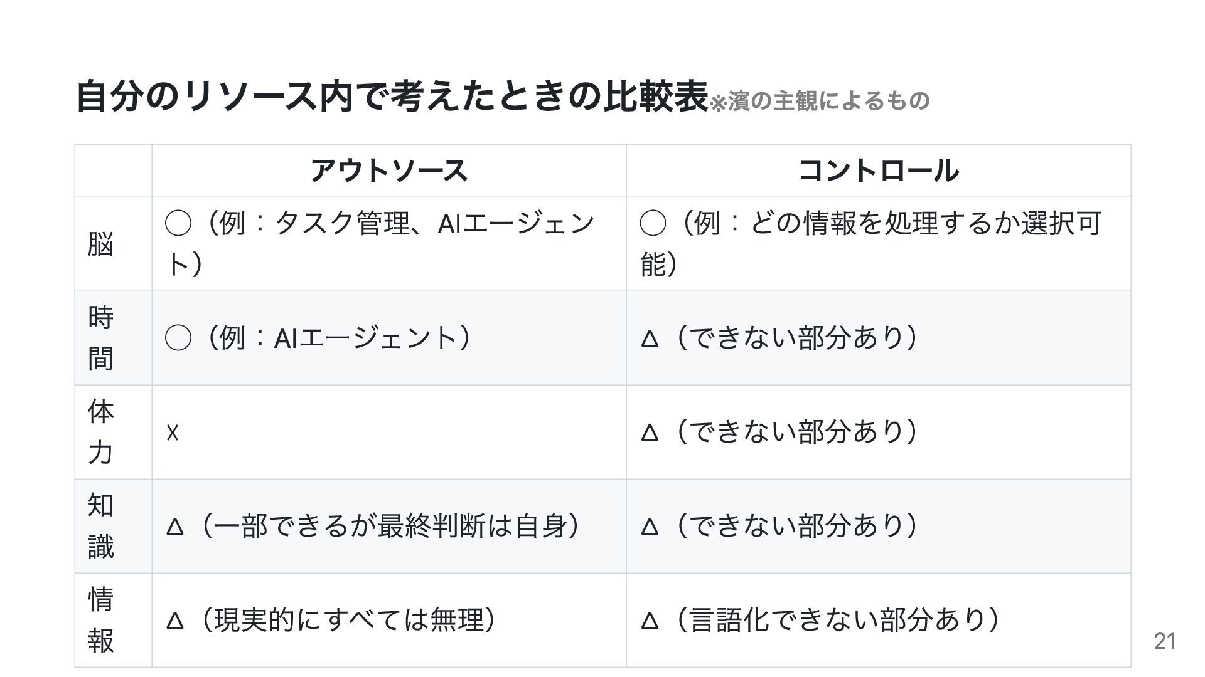Click the 情報 row label

click(x=100, y=620)
